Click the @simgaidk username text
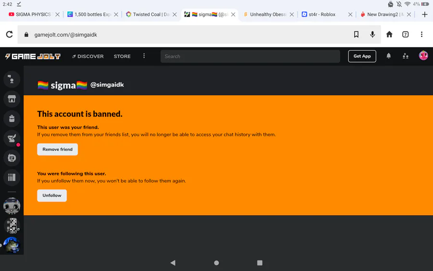Image resolution: width=433 pixels, height=271 pixels. pyautogui.click(x=107, y=85)
